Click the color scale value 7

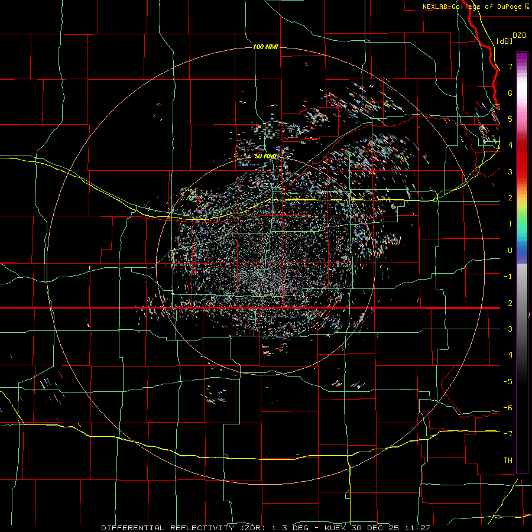(510, 66)
